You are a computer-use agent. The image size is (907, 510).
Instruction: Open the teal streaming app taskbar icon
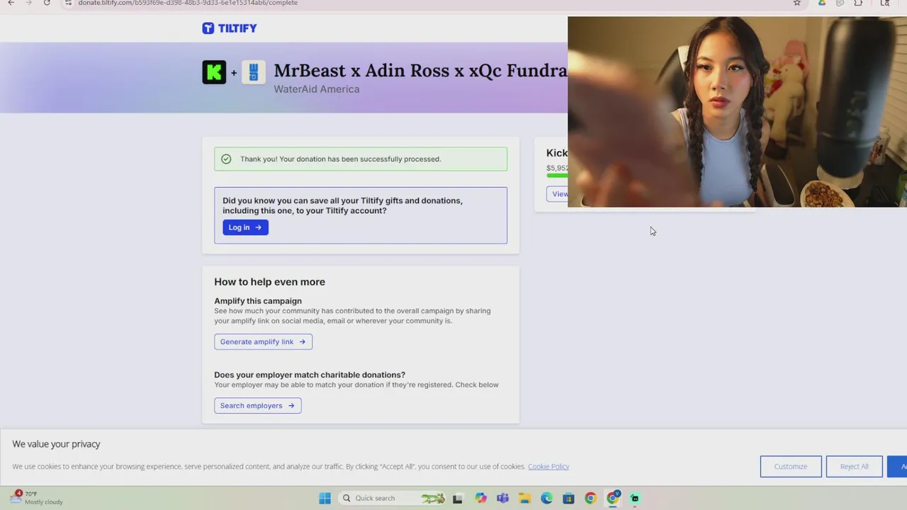[635, 498]
